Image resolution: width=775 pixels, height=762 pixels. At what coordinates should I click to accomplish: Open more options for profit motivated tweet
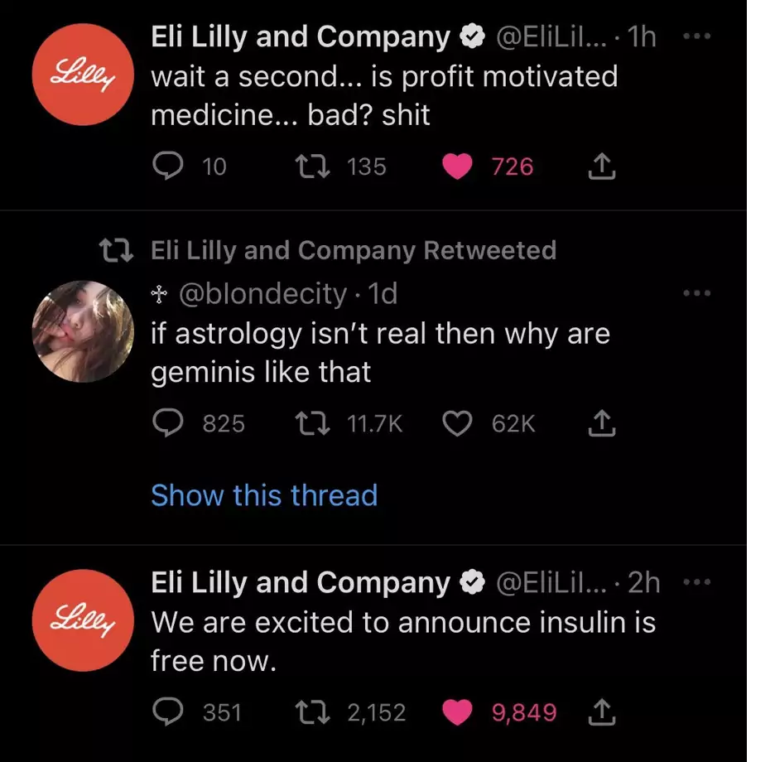click(x=697, y=37)
